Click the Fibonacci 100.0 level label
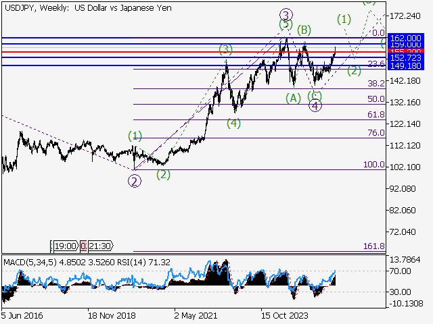The width and height of the screenshot is (433, 324). [373, 165]
